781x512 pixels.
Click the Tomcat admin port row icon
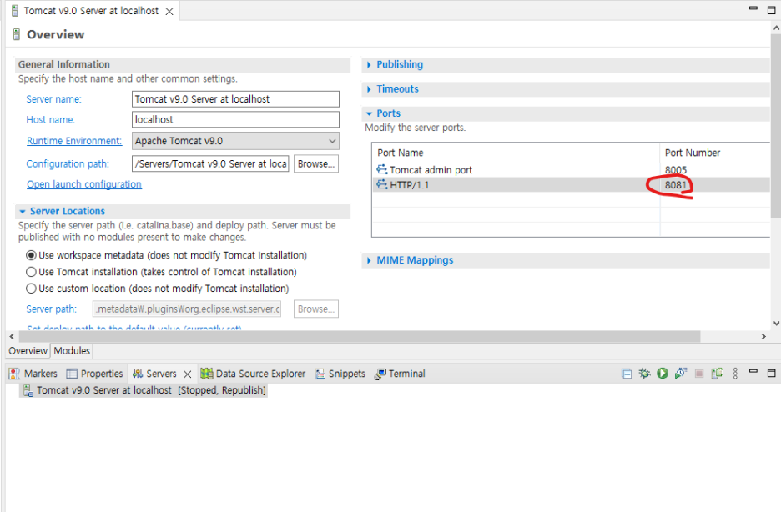382,169
